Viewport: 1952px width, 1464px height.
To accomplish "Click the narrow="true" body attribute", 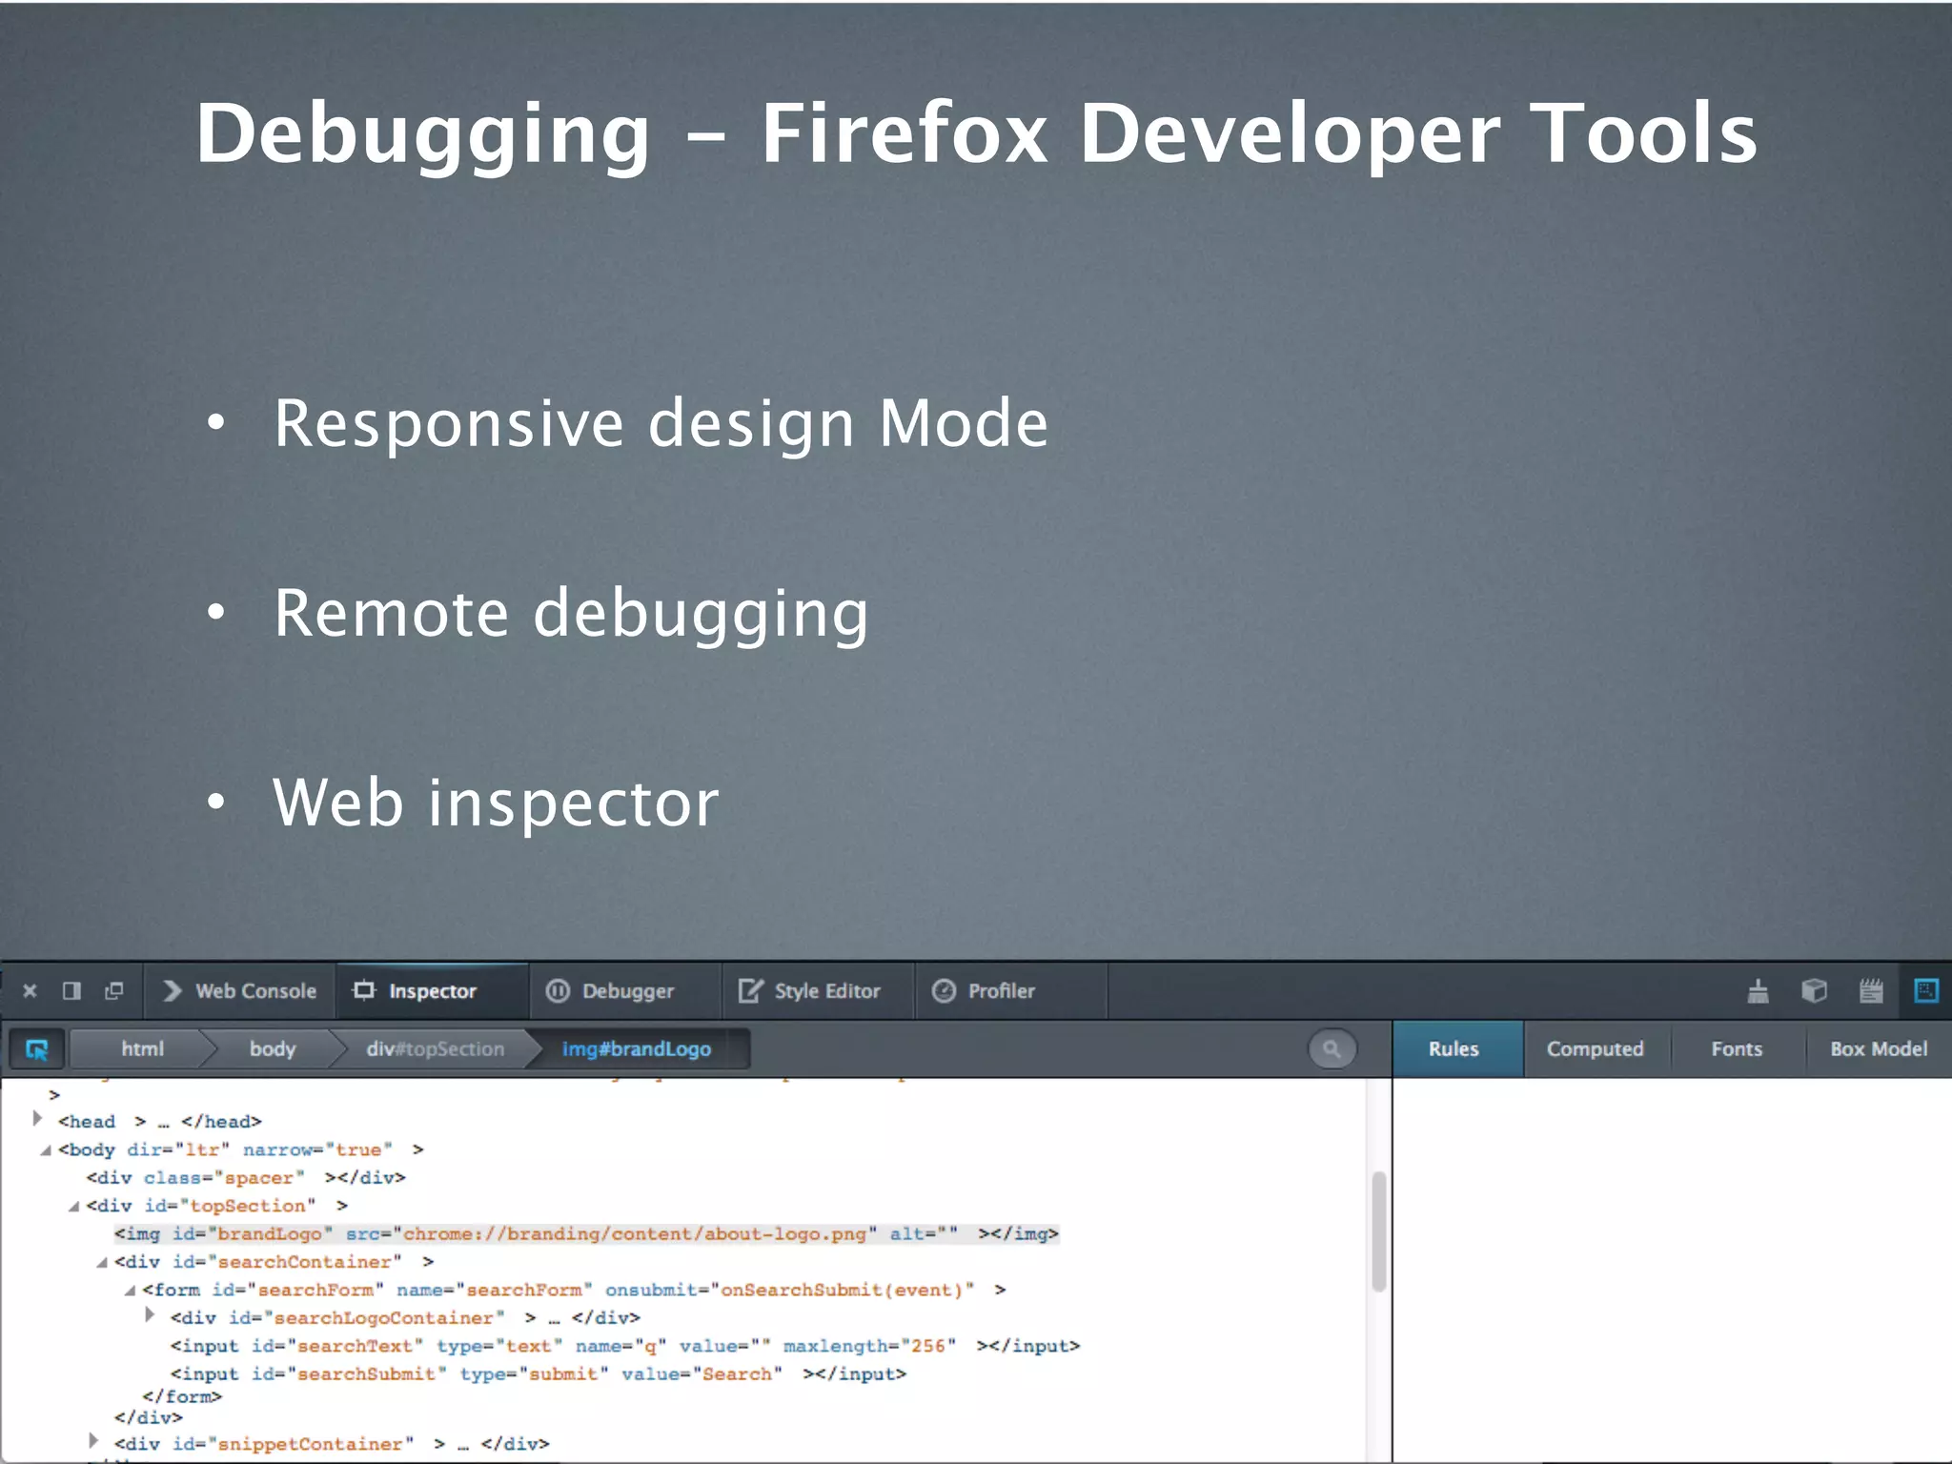I will 317,1150.
